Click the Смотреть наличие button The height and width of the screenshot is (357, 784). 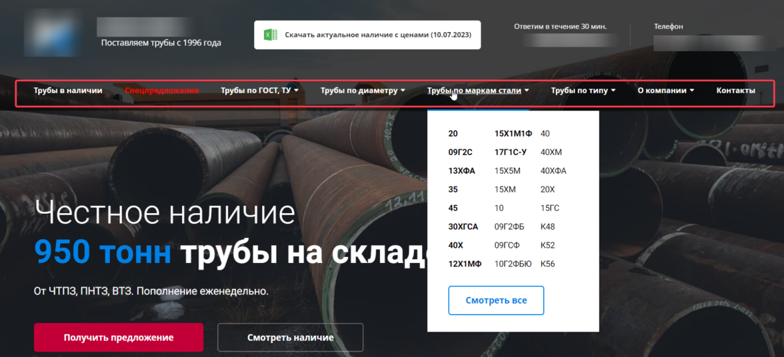tap(291, 338)
